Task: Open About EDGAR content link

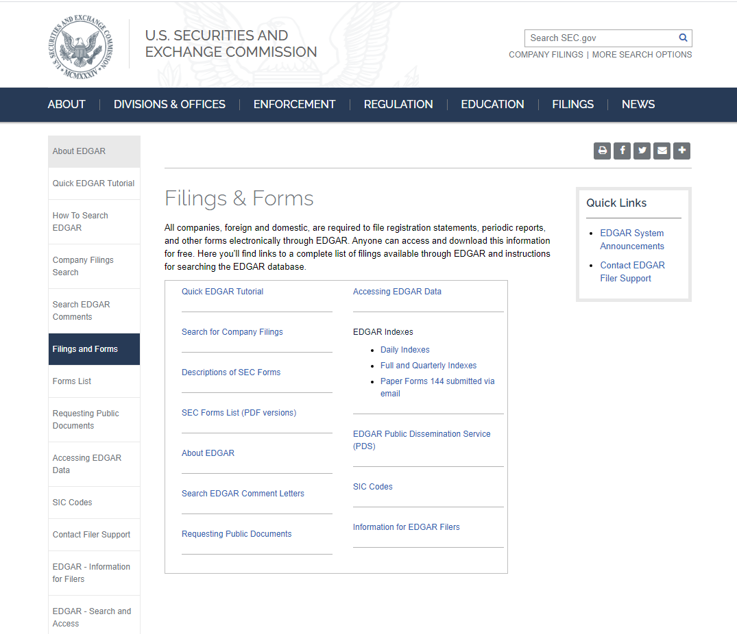Action: (208, 453)
